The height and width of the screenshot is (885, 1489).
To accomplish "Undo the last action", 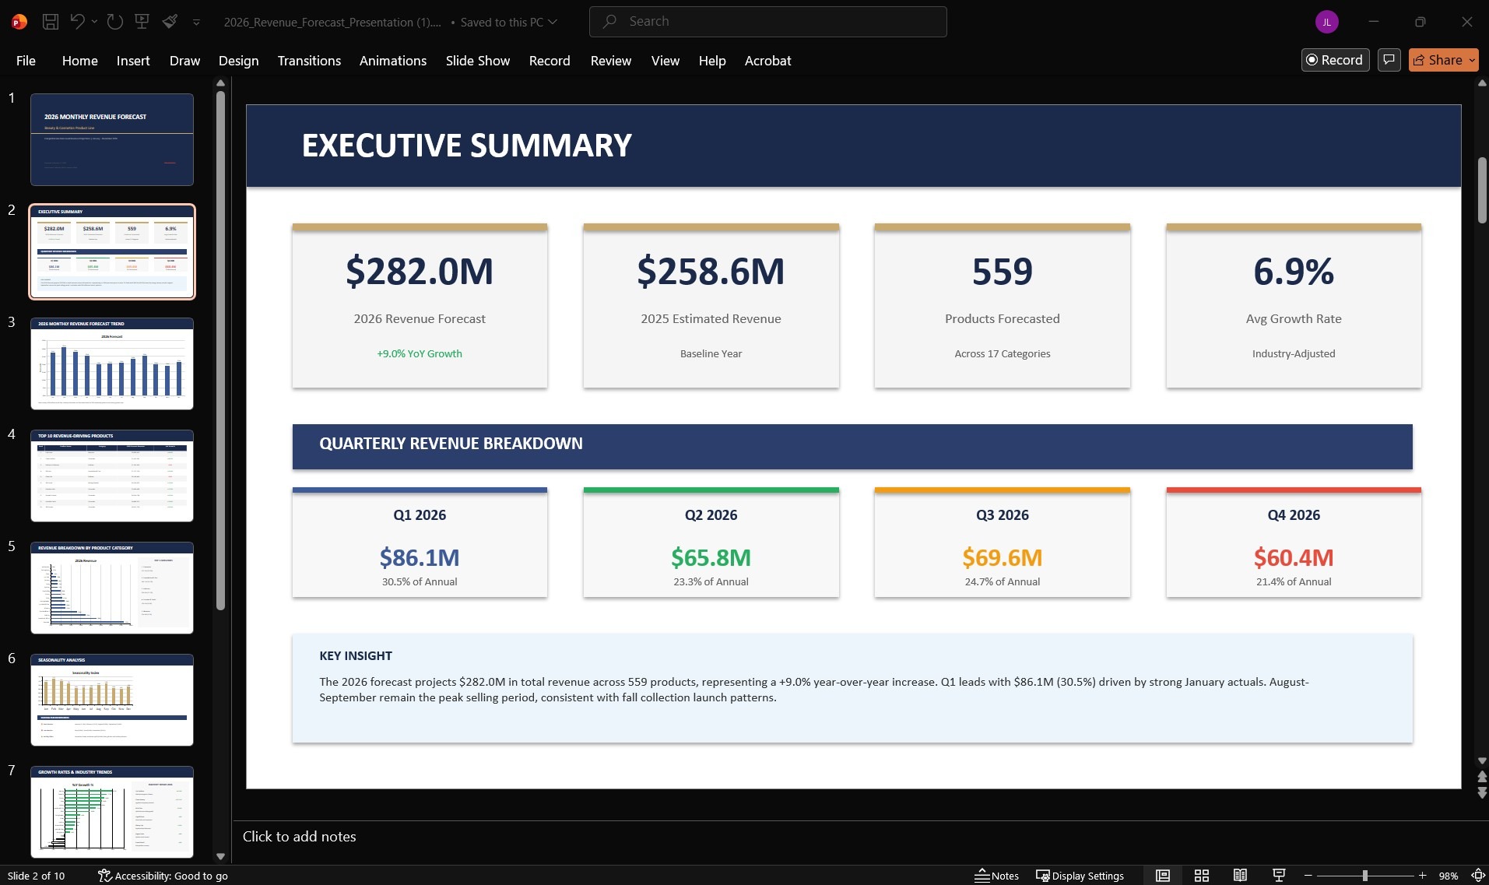I will (76, 21).
